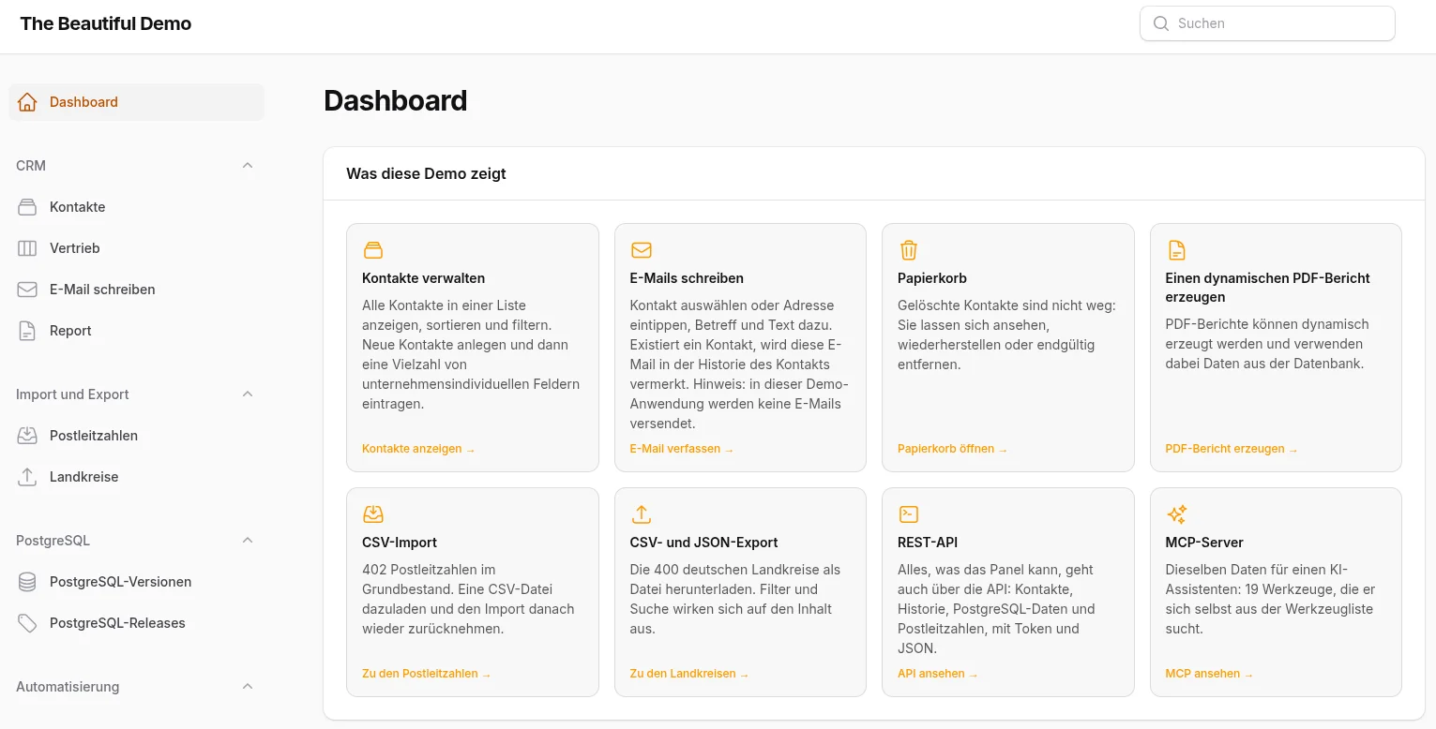Click the upload icon on CSV- und JSON-Export card
This screenshot has height=729, width=1436.
point(642,514)
